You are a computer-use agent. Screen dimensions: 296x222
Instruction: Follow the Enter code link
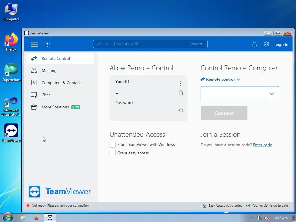click(x=262, y=145)
